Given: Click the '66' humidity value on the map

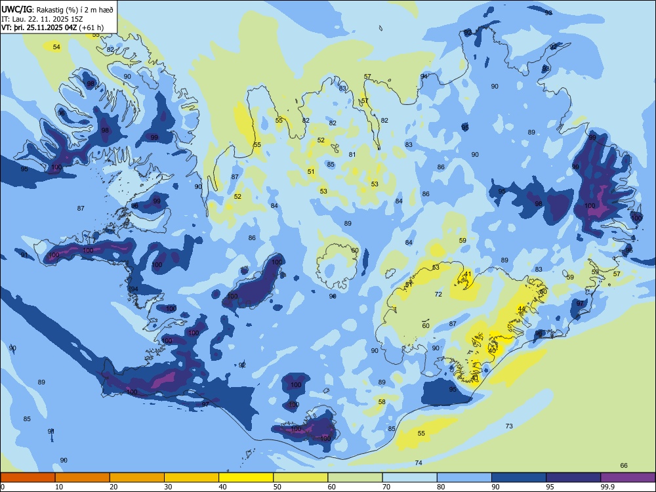Looking at the screenshot, I should 624,465.
